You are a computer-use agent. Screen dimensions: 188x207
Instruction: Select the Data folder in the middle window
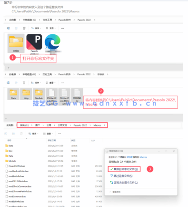tap(13, 94)
